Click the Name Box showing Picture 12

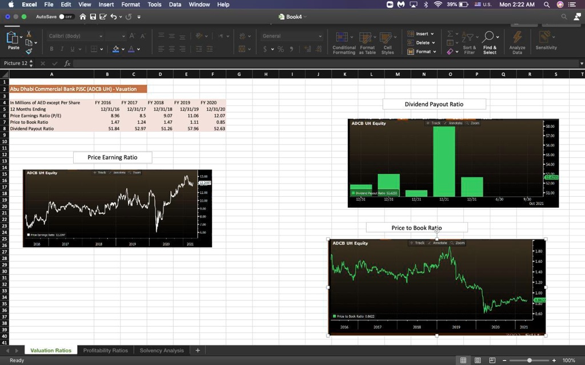[15, 63]
